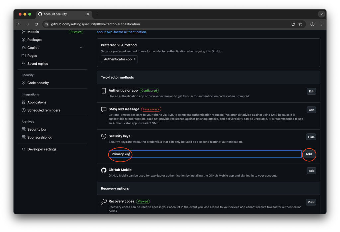Click the GitHub Mobile octocat icon
The height and width of the screenshot is (232, 340).
pos(104,170)
